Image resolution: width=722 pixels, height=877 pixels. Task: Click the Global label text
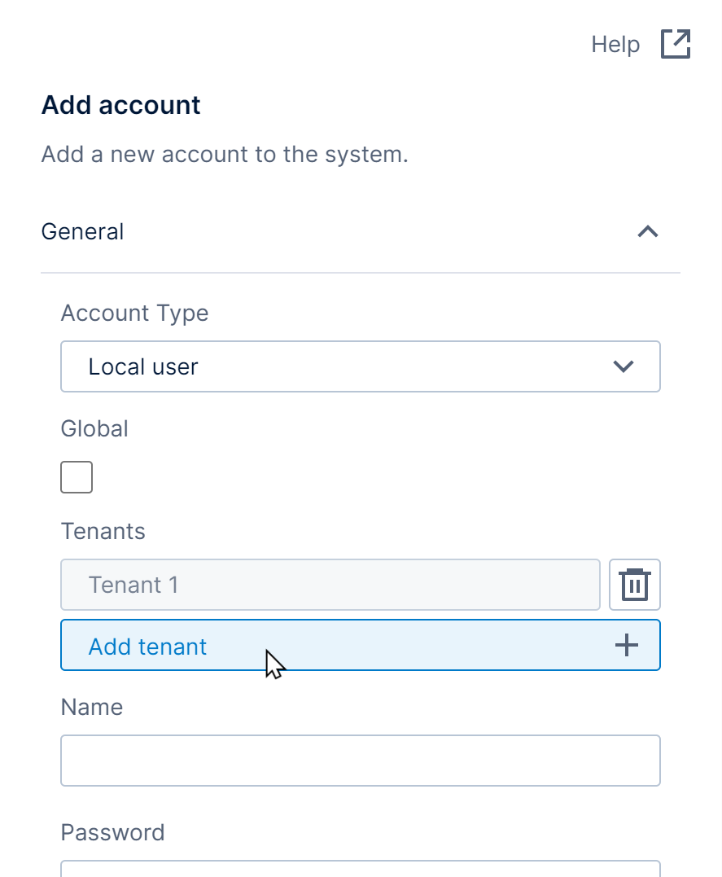click(x=94, y=428)
